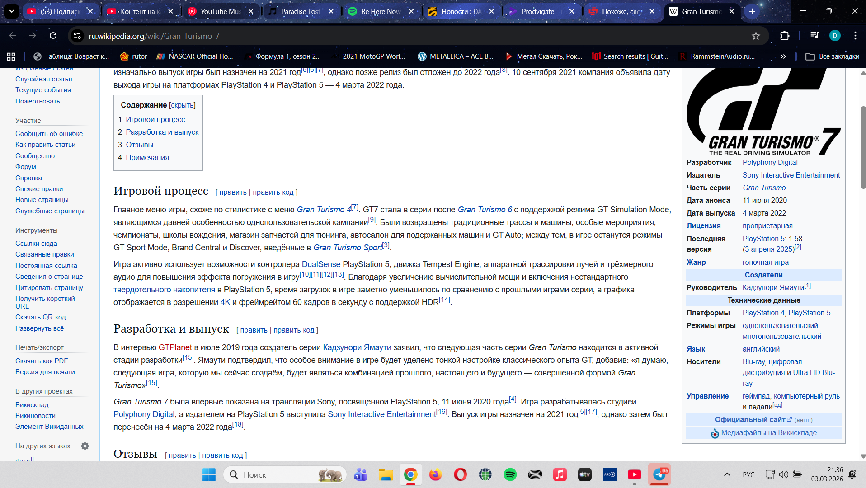Show hidden system tray icons
The image size is (866, 488).
coord(727,474)
